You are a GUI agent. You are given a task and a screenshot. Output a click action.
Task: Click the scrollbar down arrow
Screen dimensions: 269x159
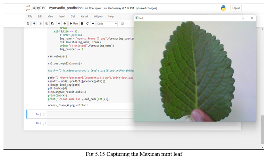262,147
